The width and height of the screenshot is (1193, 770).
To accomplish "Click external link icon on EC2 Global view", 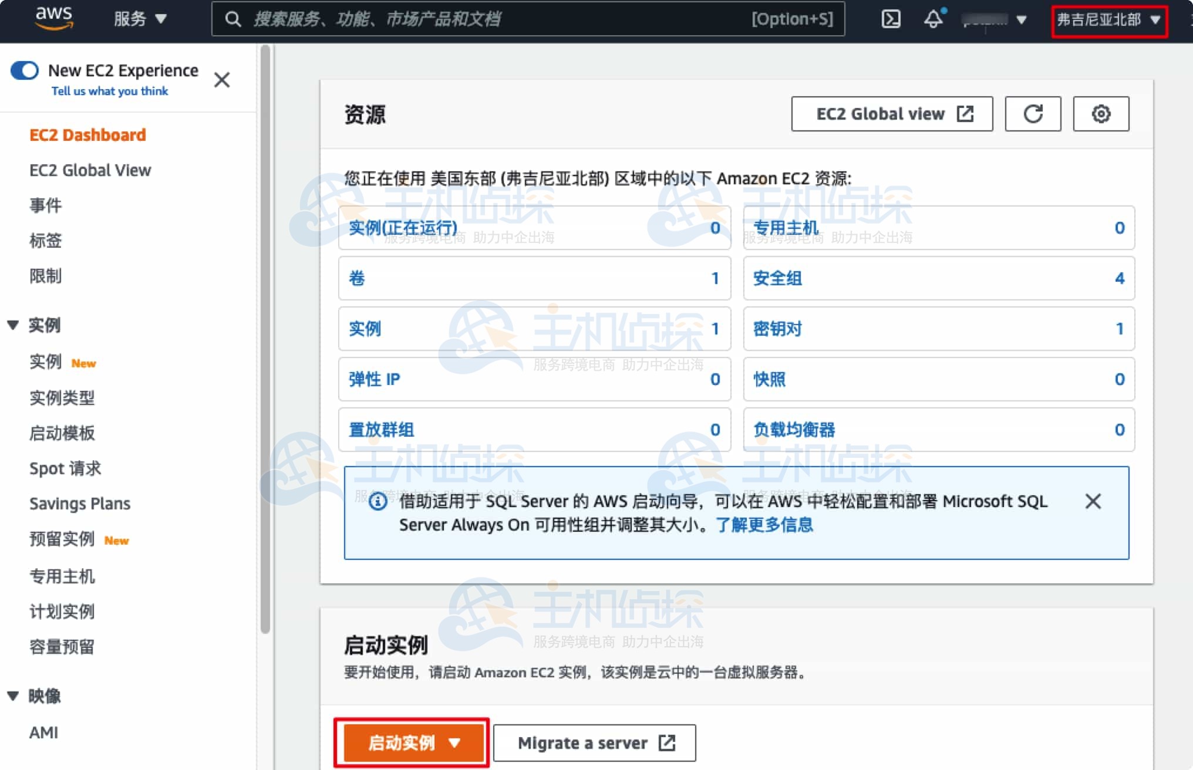I will point(966,114).
